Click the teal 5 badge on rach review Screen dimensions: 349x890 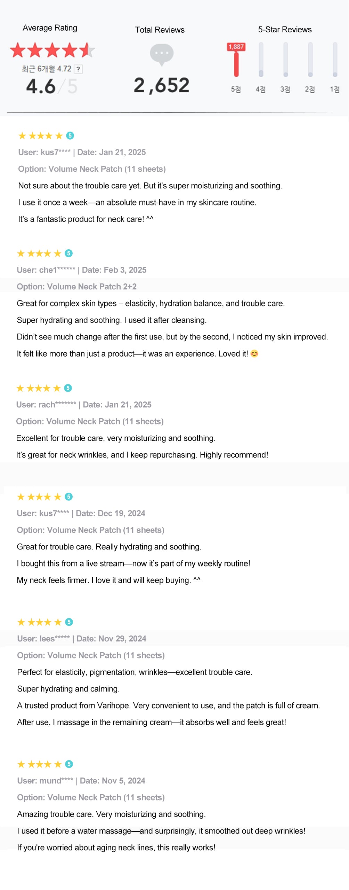point(68,388)
